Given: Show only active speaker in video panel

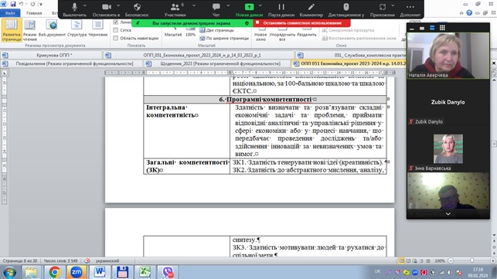Looking at the screenshot, I should [422, 29].
